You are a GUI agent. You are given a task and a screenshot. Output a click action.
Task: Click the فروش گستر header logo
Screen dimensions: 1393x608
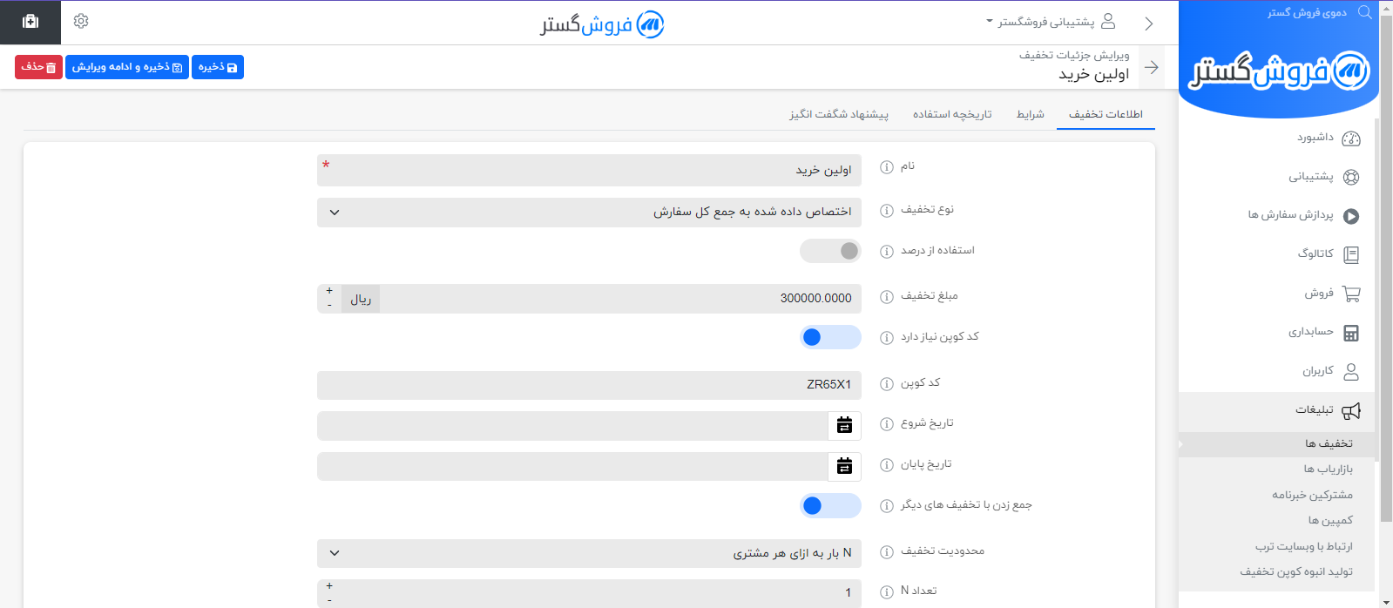(602, 24)
